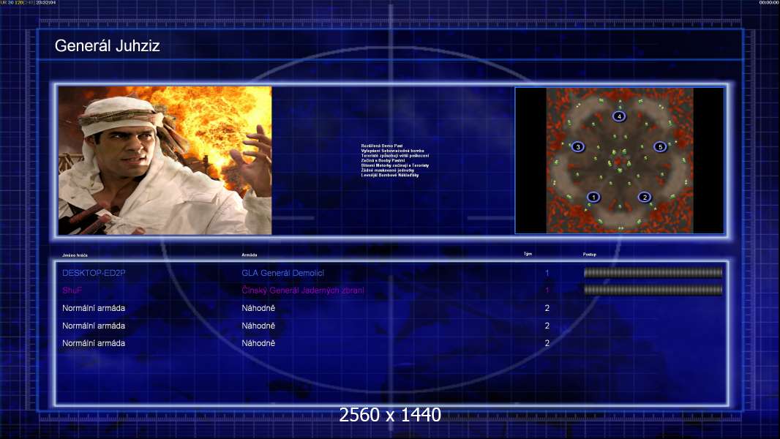Click loading progress bar for ShuF
Screen dimensions: 780x439
[x=653, y=290]
